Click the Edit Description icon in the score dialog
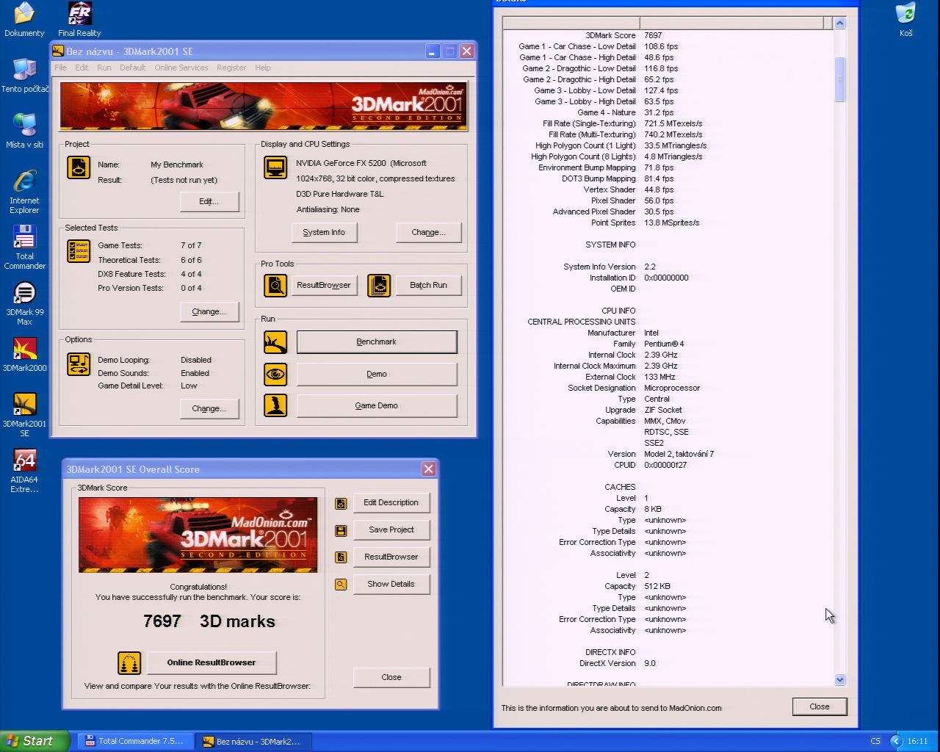940x752 pixels. (341, 503)
